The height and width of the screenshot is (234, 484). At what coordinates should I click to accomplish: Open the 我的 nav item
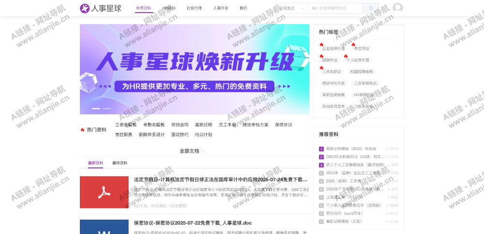(x=243, y=8)
